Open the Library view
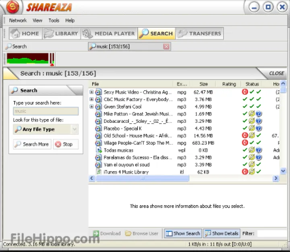 click(x=61, y=34)
